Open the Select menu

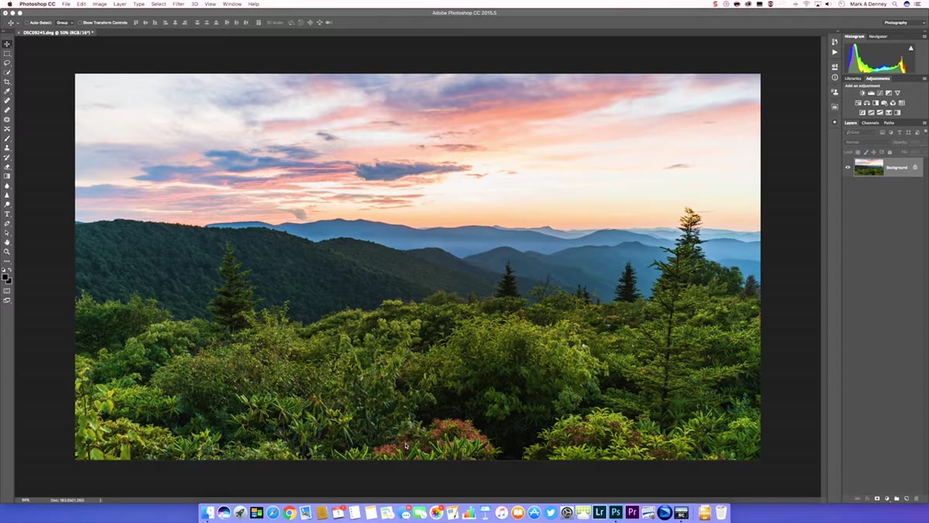point(159,4)
